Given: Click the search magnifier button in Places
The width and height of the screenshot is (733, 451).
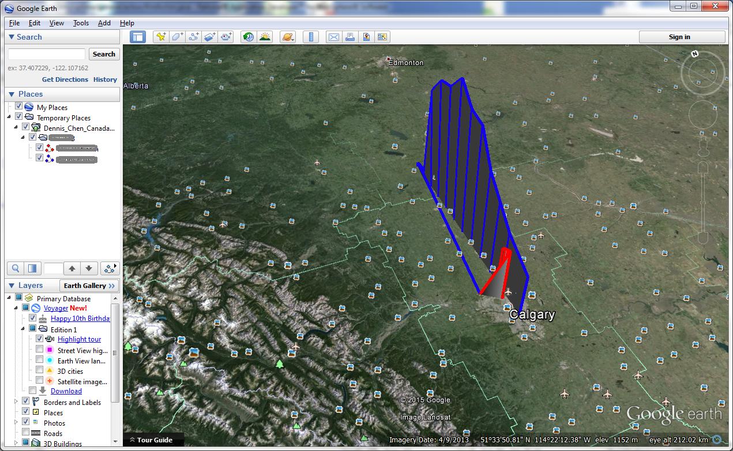Looking at the screenshot, I should [16, 268].
